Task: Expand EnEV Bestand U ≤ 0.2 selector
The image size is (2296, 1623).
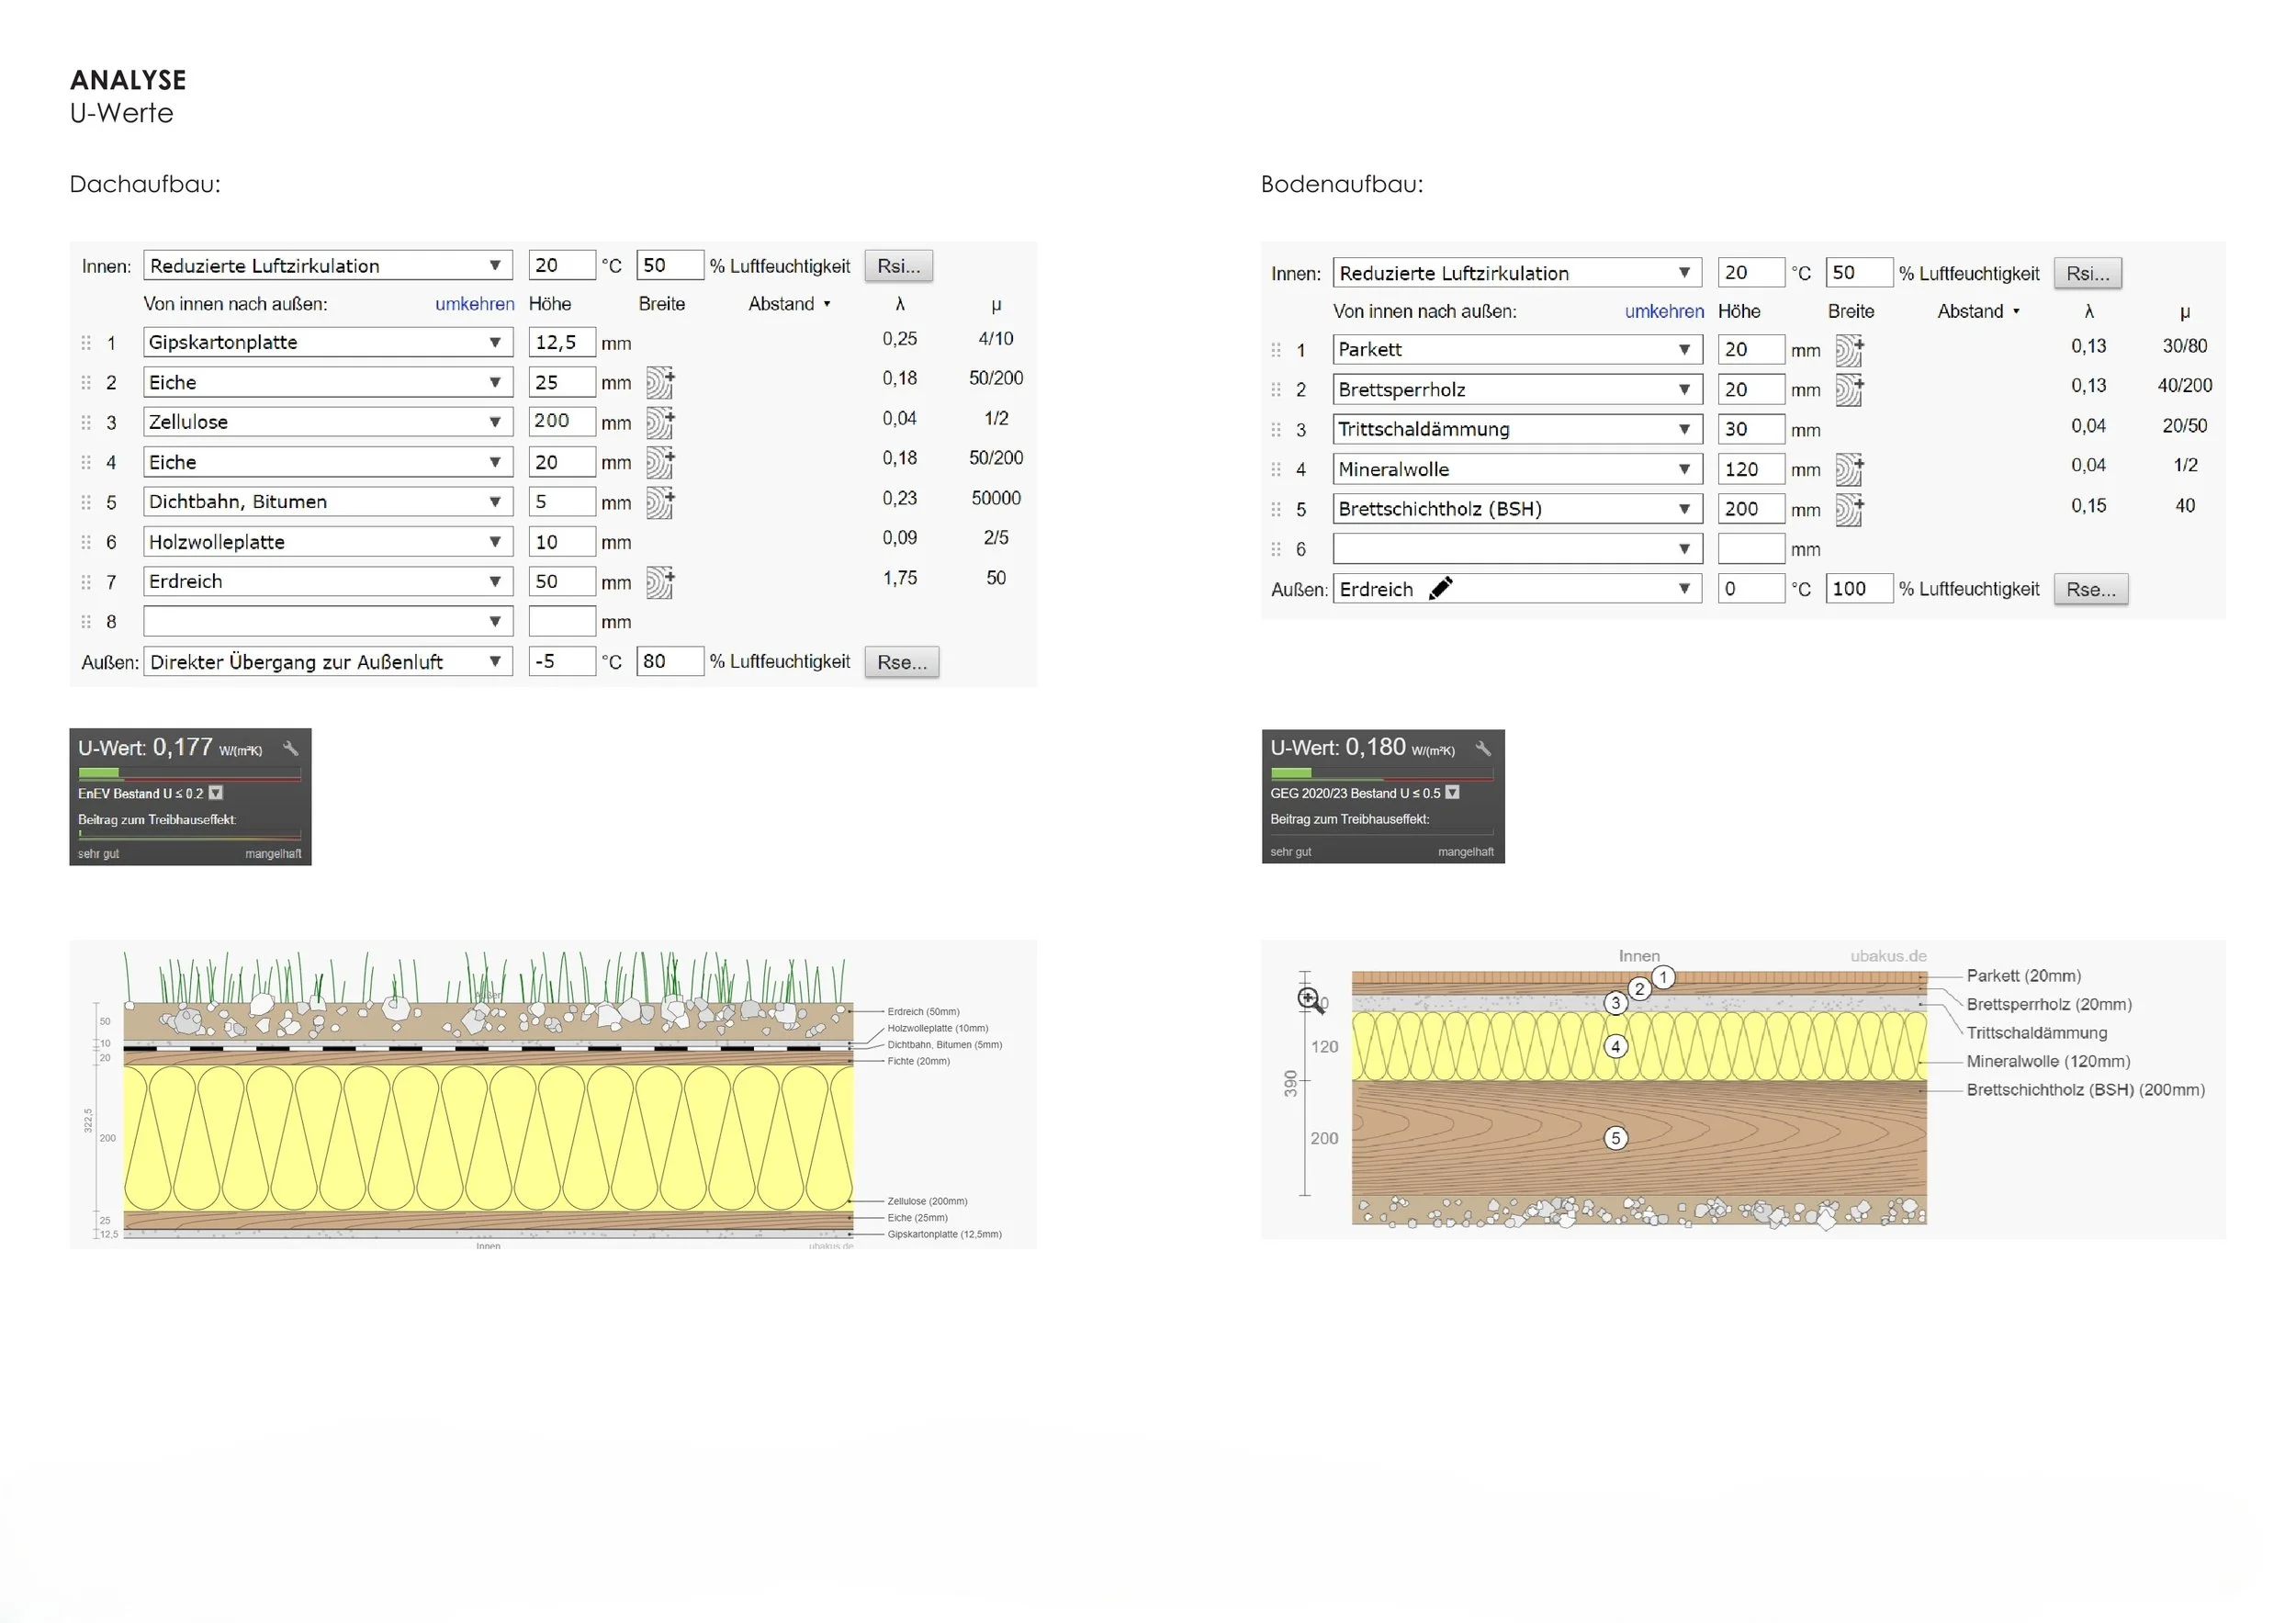Action: coord(215,793)
